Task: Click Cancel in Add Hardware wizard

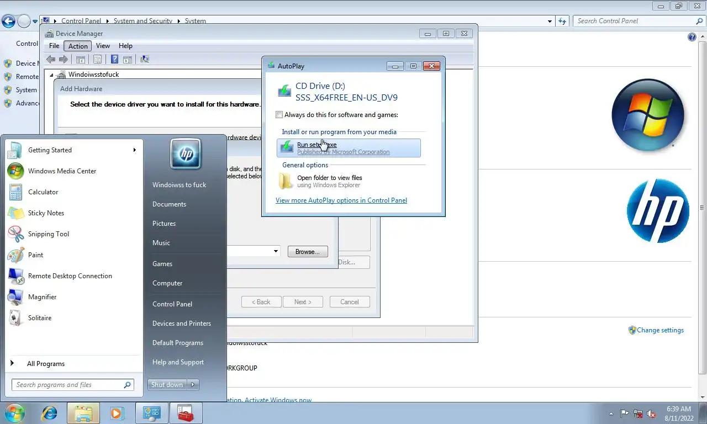Action: point(350,302)
